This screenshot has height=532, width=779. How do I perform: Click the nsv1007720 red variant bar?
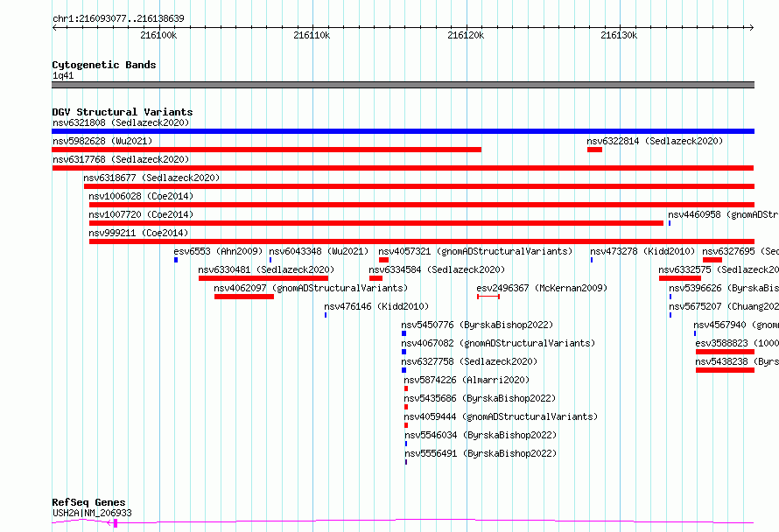tap(376, 223)
